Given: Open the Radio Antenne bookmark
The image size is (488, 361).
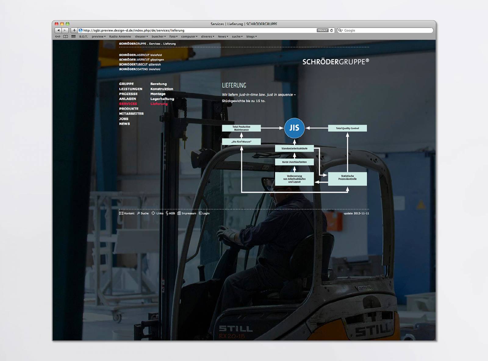Looking at the screenshot, I should [x=120, y=37].
